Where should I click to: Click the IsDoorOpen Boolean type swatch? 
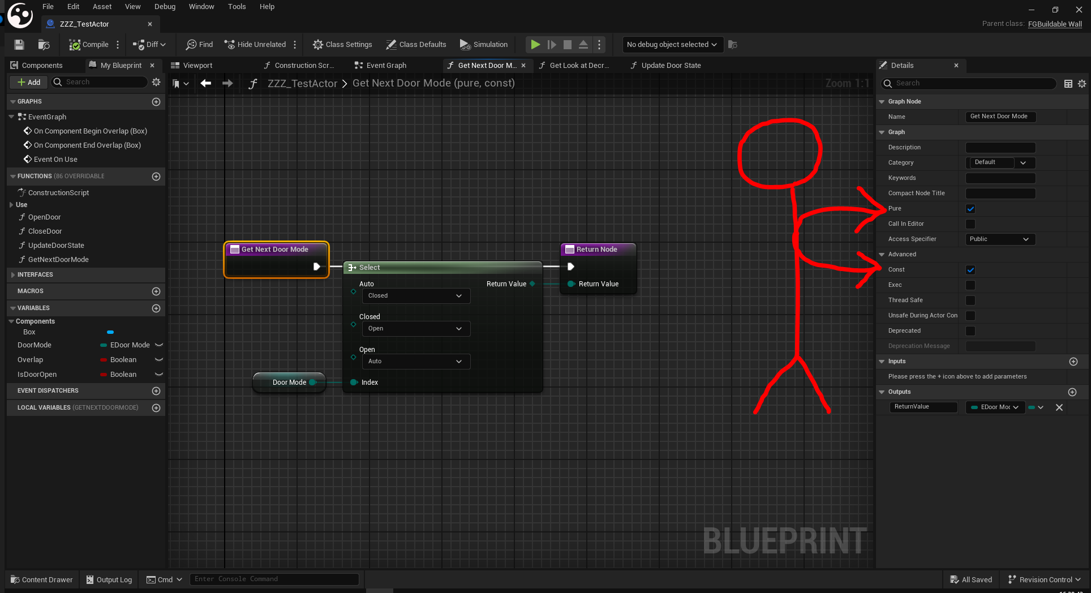104,375
